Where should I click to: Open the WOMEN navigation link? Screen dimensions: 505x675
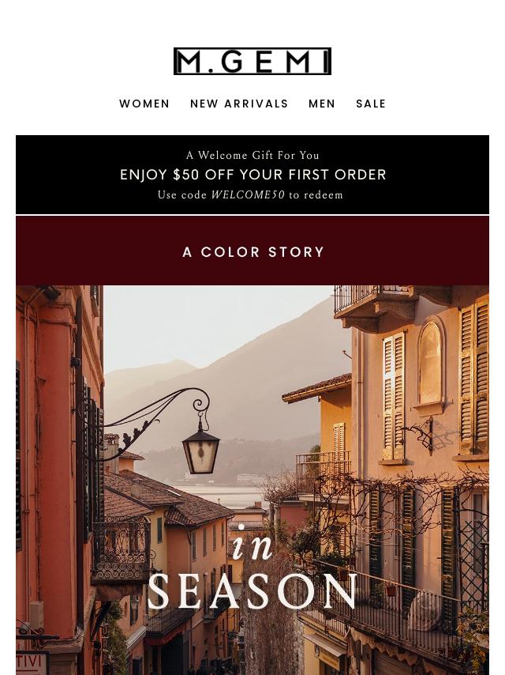144,104
